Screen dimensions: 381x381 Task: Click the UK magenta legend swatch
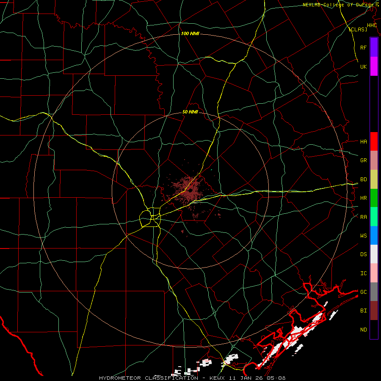(374, 66)
